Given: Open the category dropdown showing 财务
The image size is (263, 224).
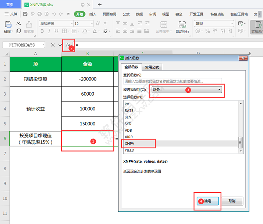Looking at the screenshot, I should pos(187,90).
